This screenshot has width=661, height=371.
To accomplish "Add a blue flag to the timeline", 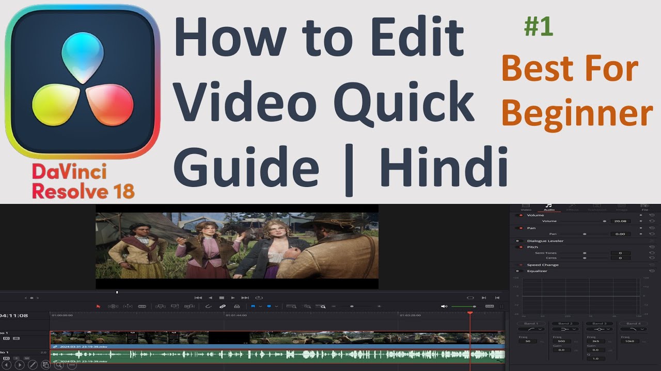I will 253,306.
